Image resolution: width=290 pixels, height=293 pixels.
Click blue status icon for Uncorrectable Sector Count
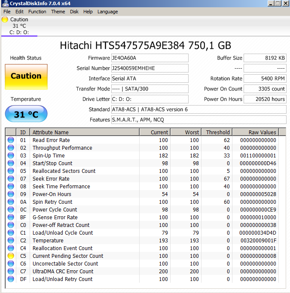pyautogui.click(x=11, y=263)
